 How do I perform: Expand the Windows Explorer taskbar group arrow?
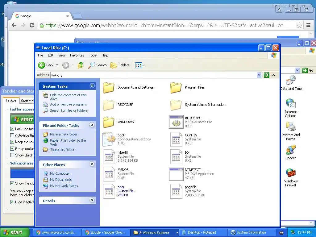coord(177,233)
